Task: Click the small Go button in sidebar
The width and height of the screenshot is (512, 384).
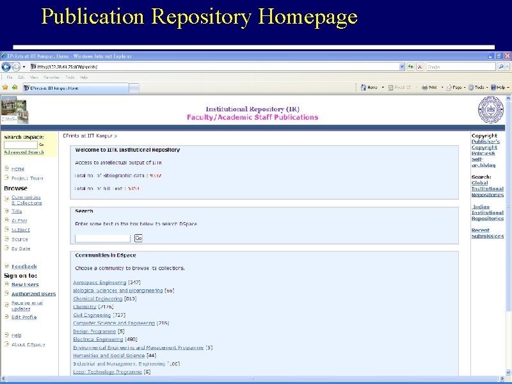Action: pos(41,145)
